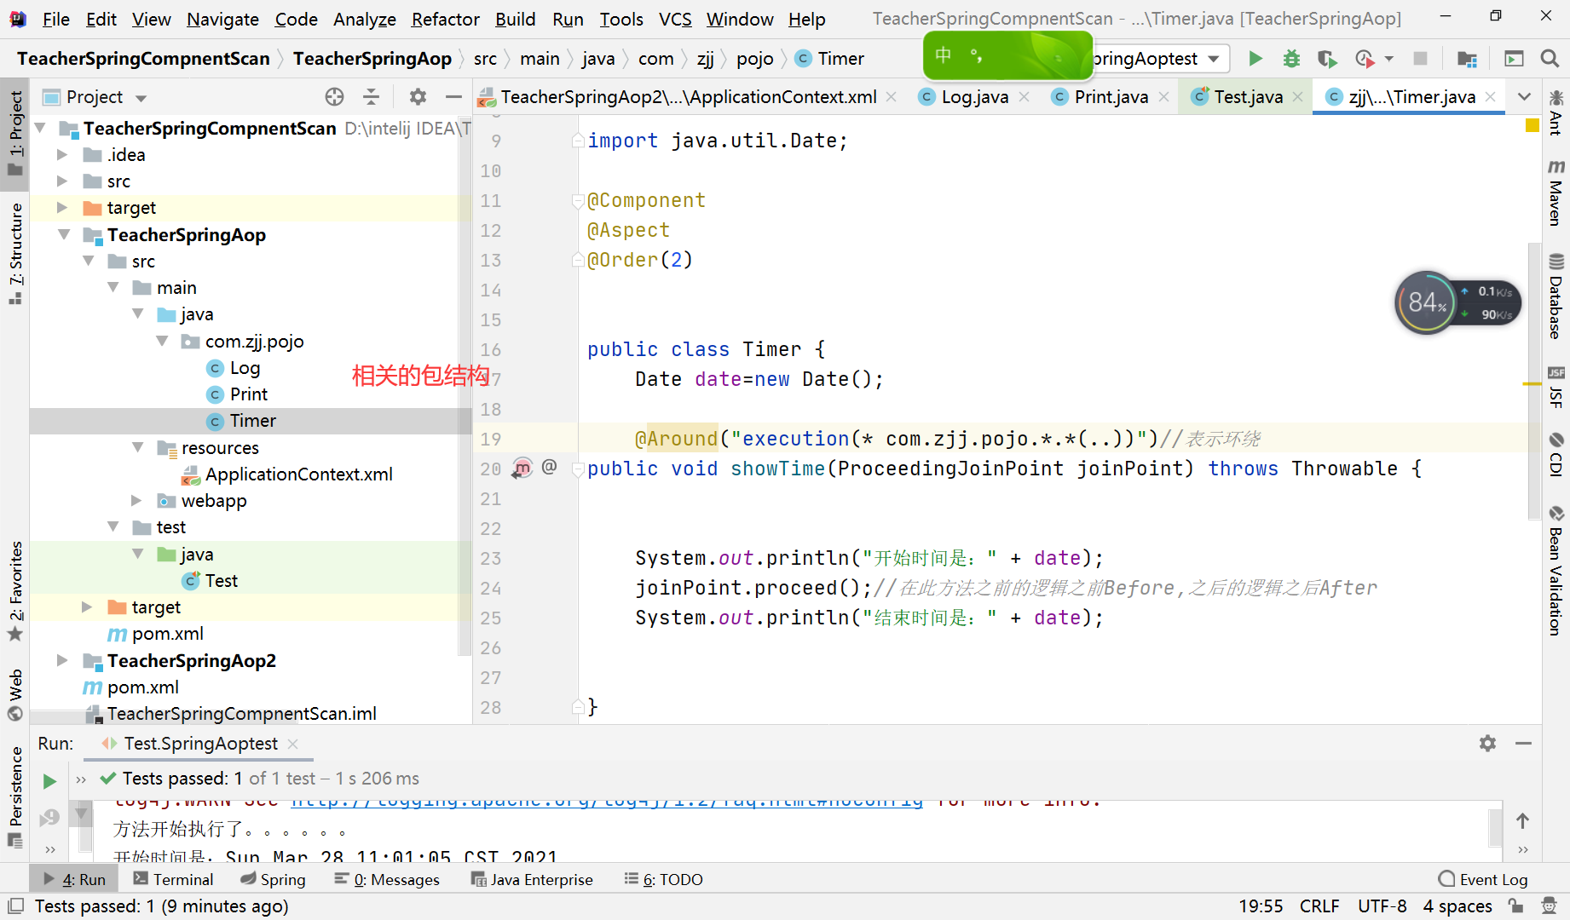
Task: Open the Database side panel
Action: point(1556,296)
